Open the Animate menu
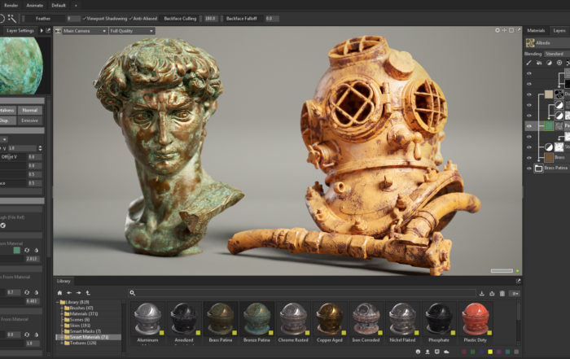The height and width of the screenshot is (359, 570). 35,6
